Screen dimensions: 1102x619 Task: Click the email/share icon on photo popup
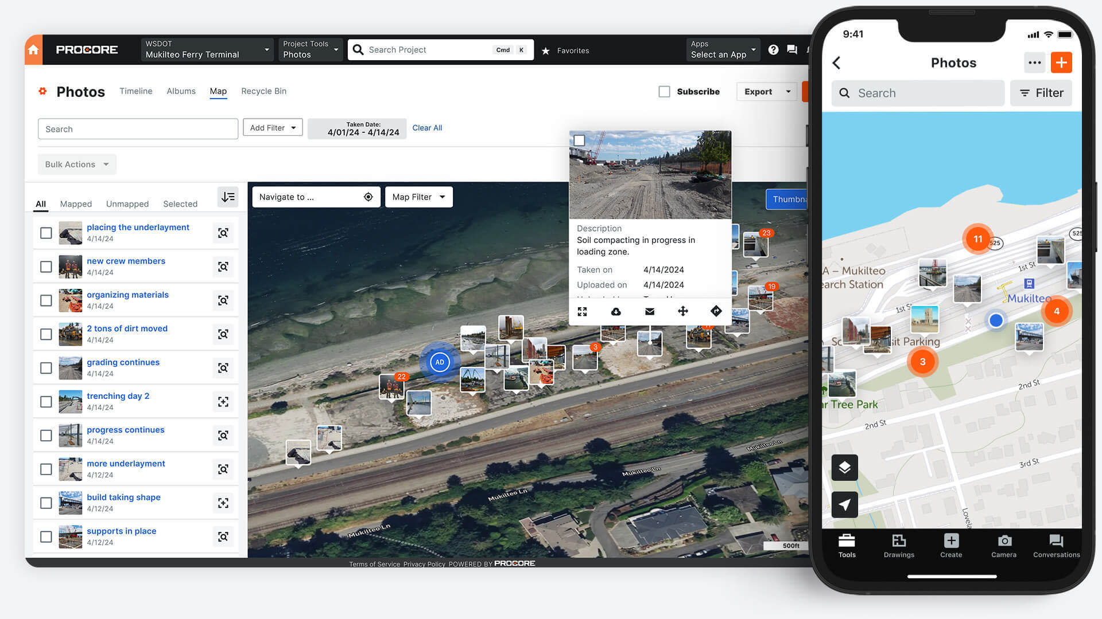pos(648,311)
